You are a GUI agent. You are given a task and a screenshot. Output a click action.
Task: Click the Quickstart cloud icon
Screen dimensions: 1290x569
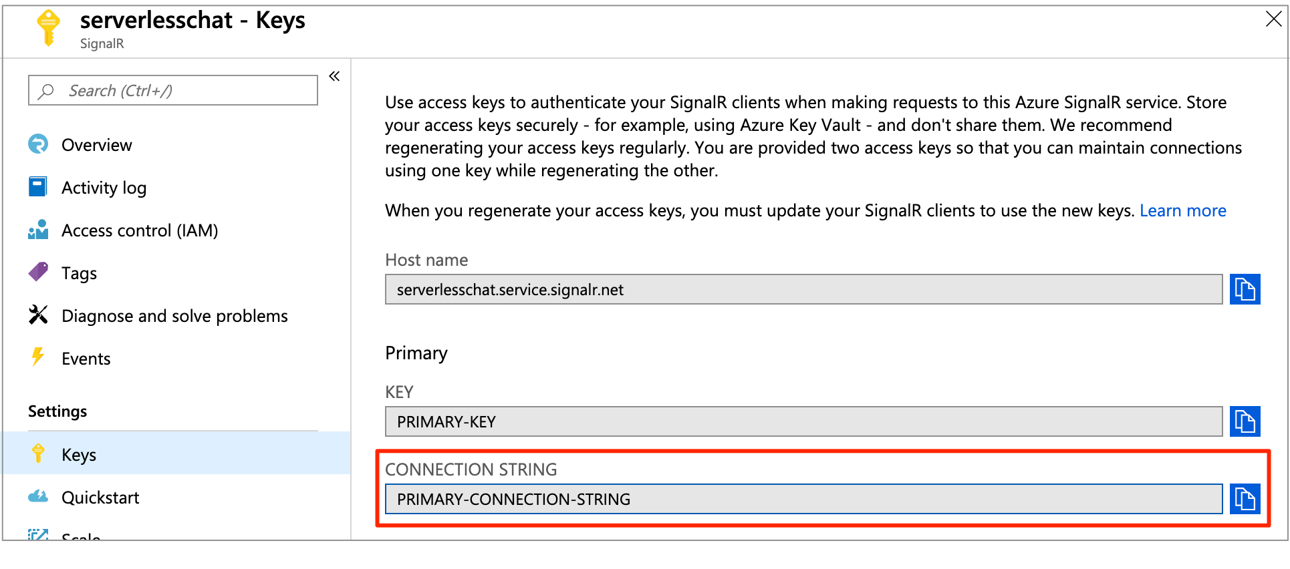click(37, 497)
